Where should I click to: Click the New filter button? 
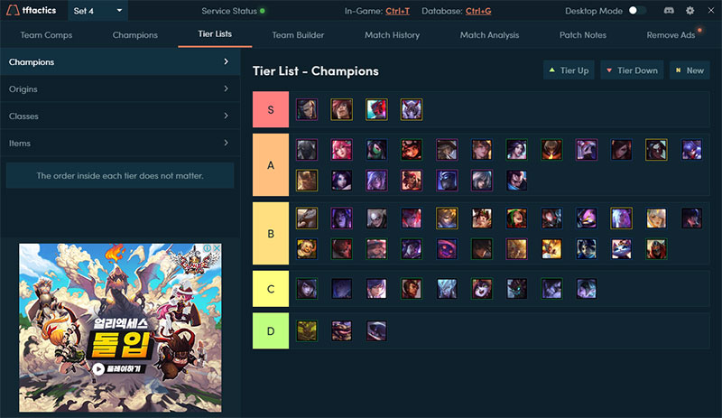(690, 70)
